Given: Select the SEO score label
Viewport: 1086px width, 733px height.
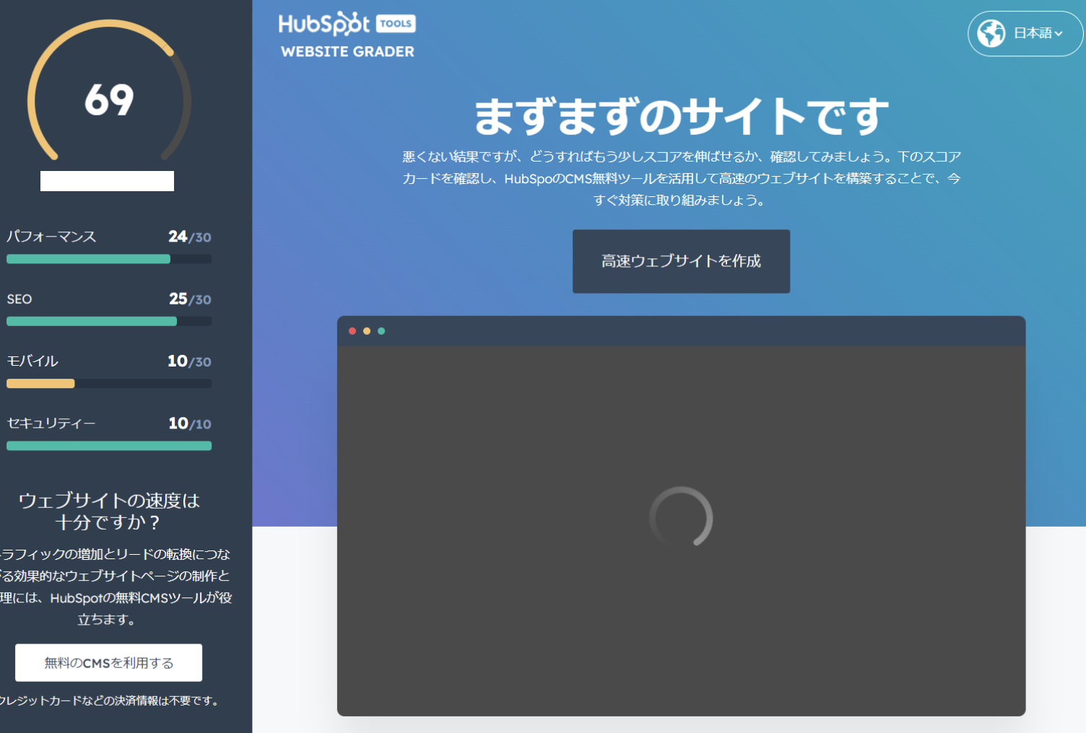Looking at the screenshot, I should pyautogui.click(x=19, y=299).
